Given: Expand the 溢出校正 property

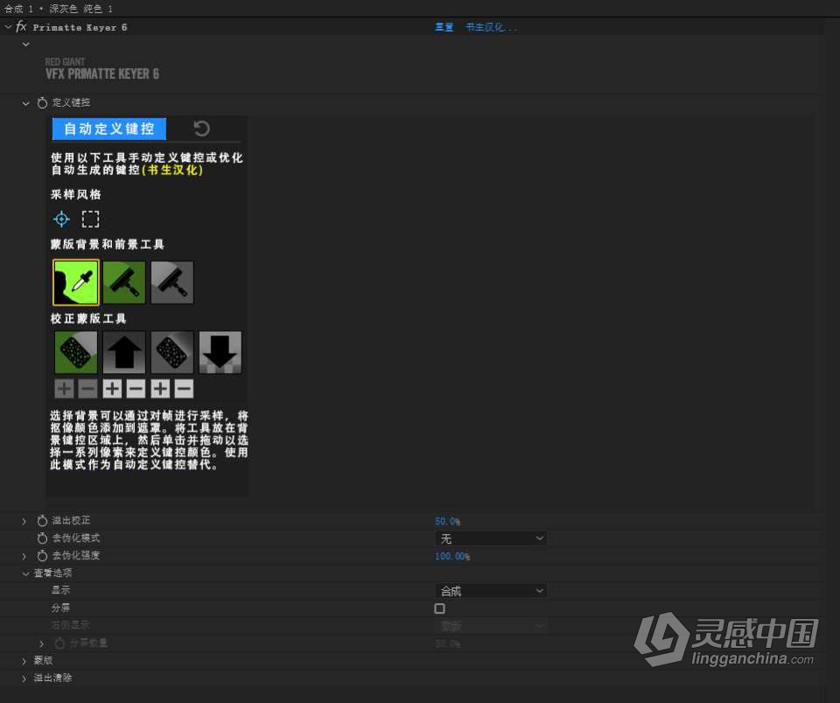Looking at the screenshot, I should point(24,521).
